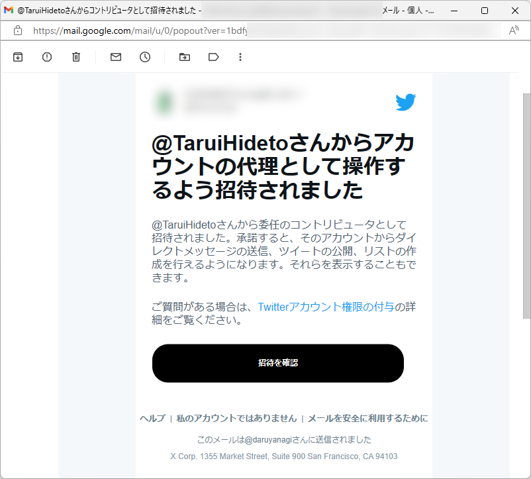Report this email as spam
The image size is (531, 479).
[46, 57]
